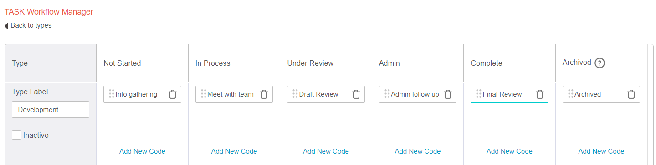Open the Archived help question mark
This screenshot has width=656, height=165.
tap(600, 63)
